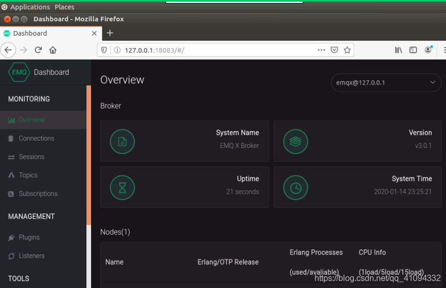
Task: Click the Subscriptions feed icon
Action: coord(11,194)
